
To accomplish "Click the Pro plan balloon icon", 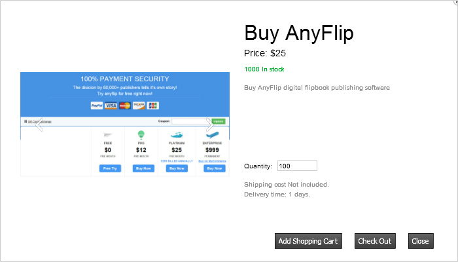I will (141, 134).
